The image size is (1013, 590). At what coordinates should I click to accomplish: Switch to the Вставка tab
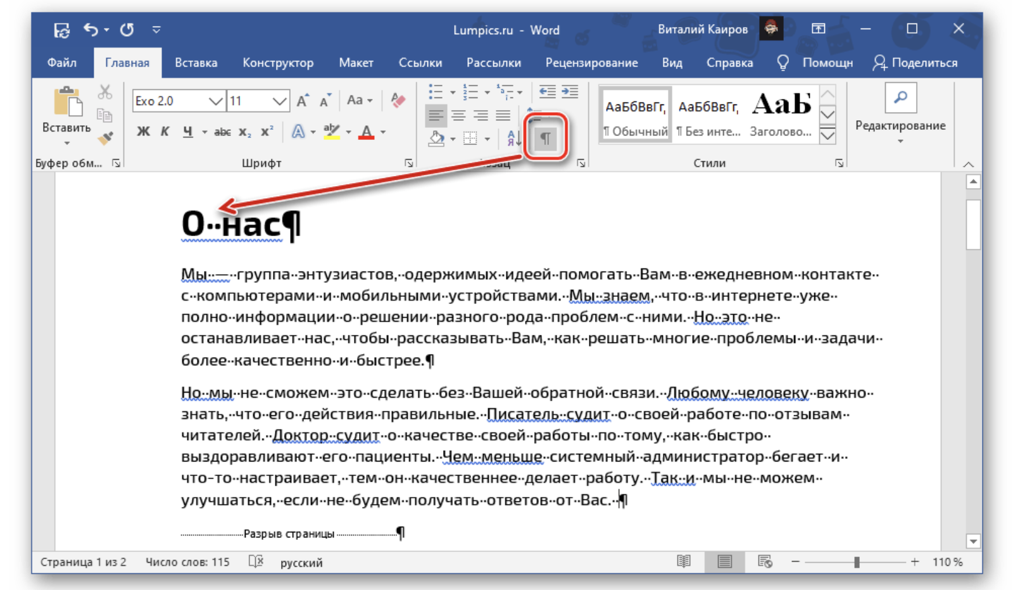click(196, 63)
